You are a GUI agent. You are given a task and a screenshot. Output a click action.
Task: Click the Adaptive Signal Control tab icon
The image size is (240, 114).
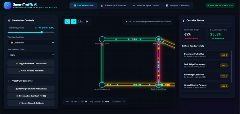[x=134, y=6]
